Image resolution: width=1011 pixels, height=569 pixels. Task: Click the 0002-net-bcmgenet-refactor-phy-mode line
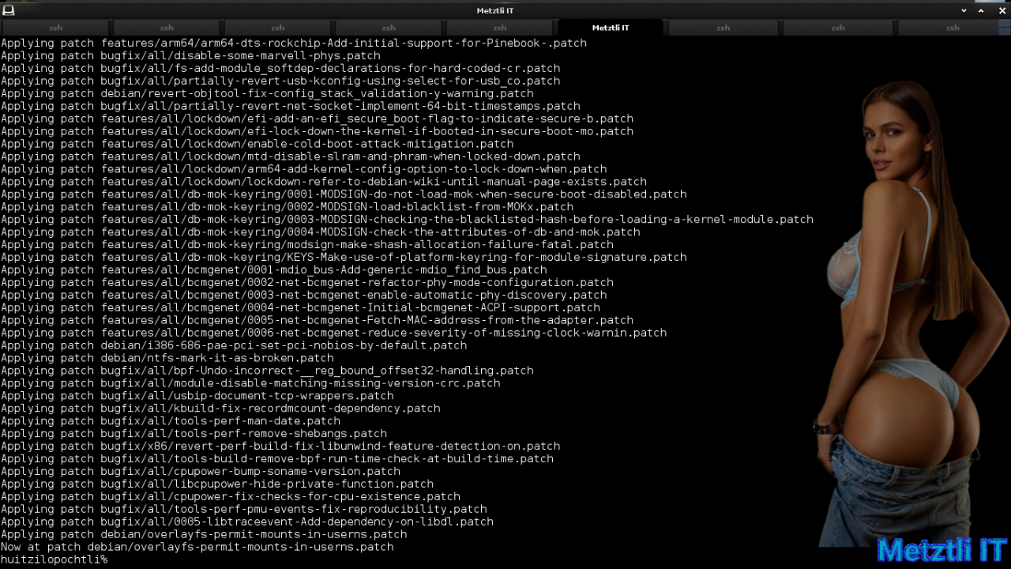pyautogui.click(x=307, y=283)
